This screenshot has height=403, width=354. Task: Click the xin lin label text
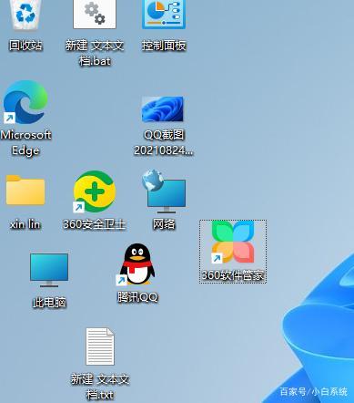(x=25, y=224)
